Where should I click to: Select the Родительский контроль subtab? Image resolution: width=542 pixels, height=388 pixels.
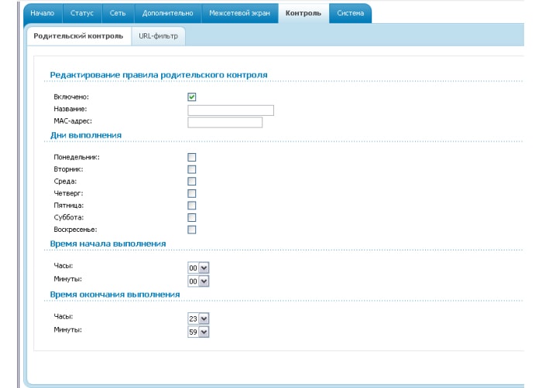pyautogui.click(x=78, y=36)
